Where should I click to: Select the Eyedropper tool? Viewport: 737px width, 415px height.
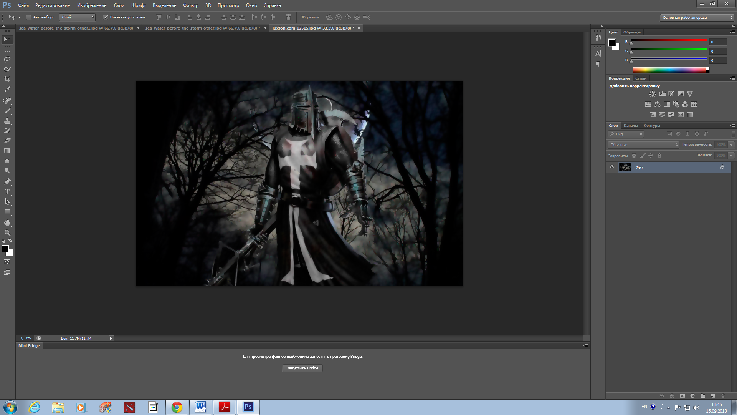point(7,90)
